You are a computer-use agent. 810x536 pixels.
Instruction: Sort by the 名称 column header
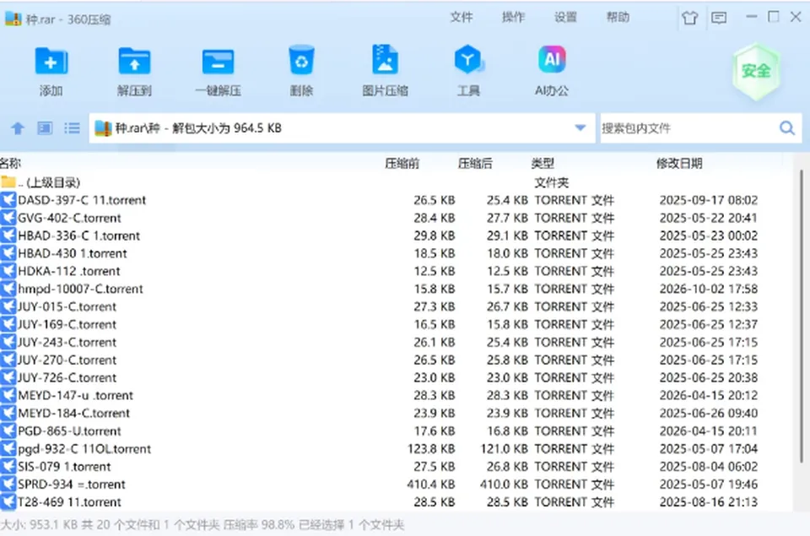click(10, 164)
